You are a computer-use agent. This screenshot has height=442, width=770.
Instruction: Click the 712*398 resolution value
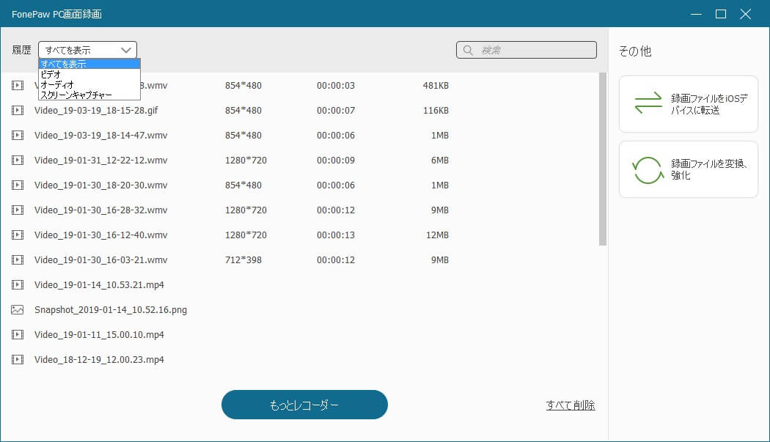point(243,259)
